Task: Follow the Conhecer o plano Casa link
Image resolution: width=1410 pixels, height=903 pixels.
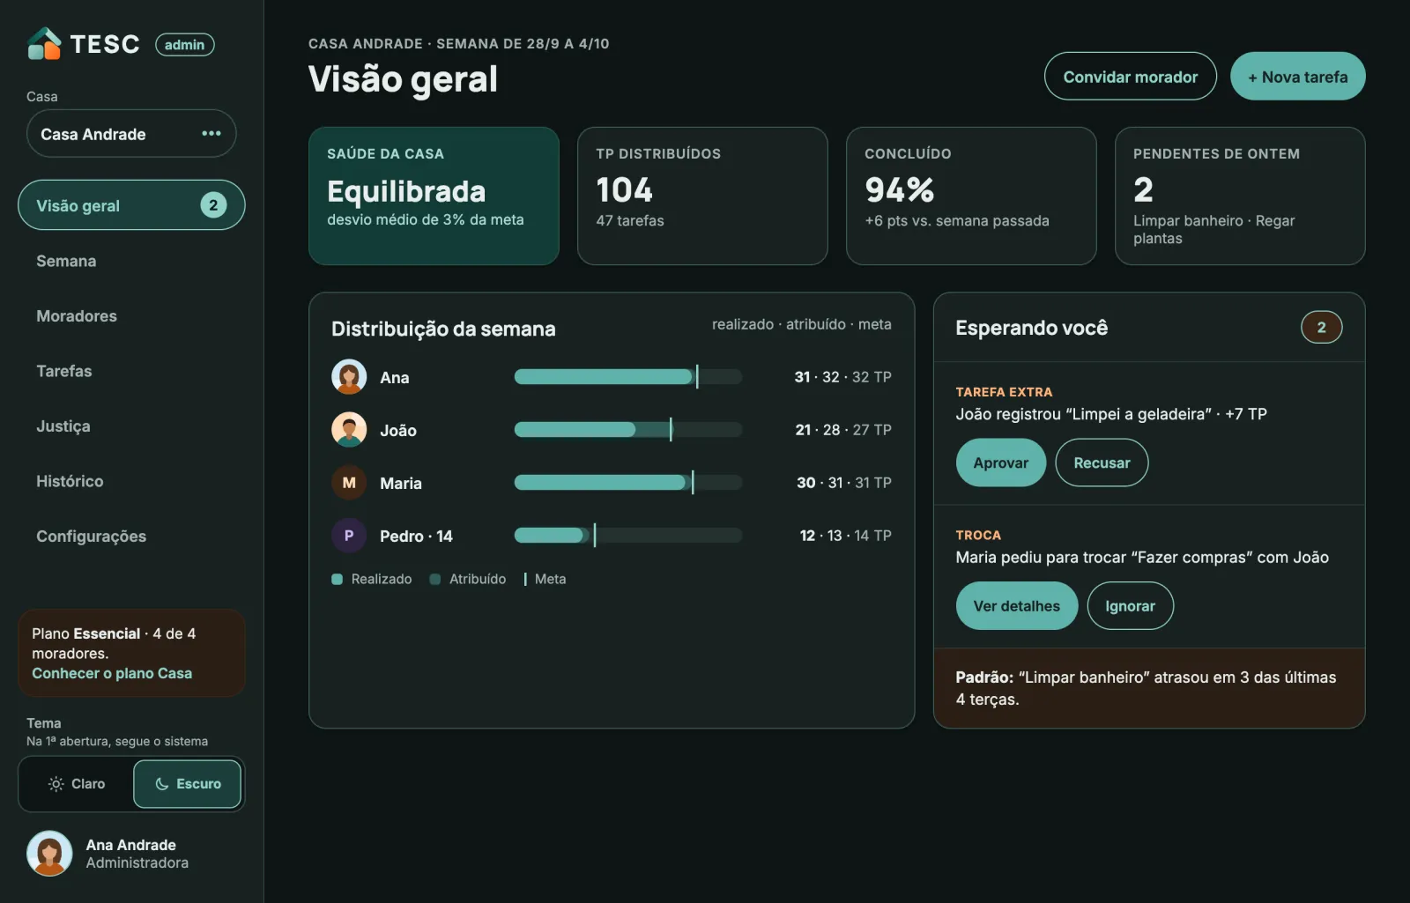Action: click(x=112, y=673)
